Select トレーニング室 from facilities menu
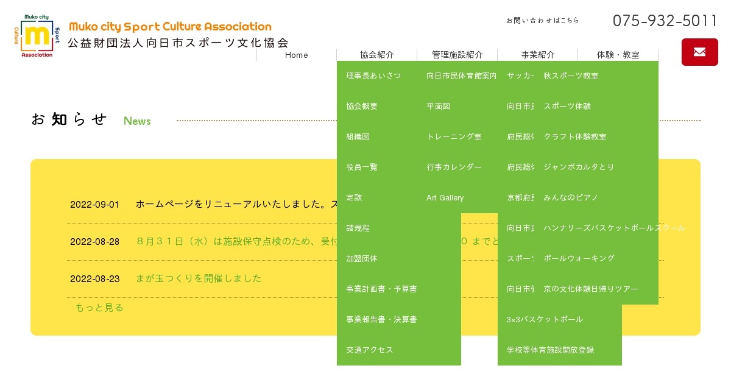This screenshot has width=731, height=385. pyautogui.click(x=454, y=136)
